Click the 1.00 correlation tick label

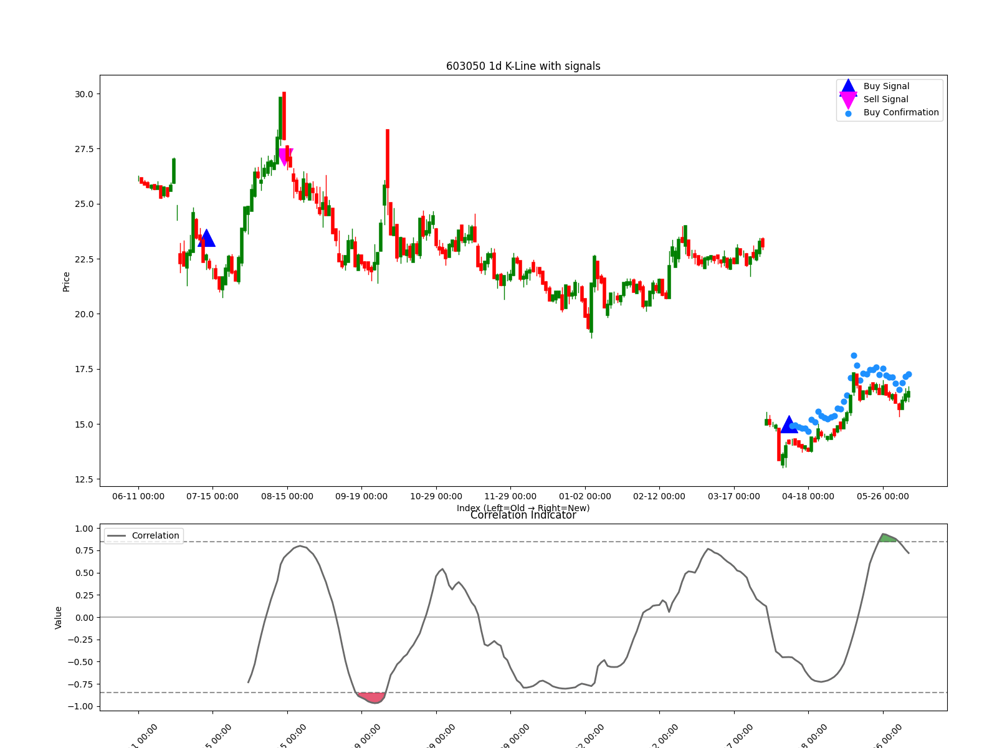click(x=83, y=529)
